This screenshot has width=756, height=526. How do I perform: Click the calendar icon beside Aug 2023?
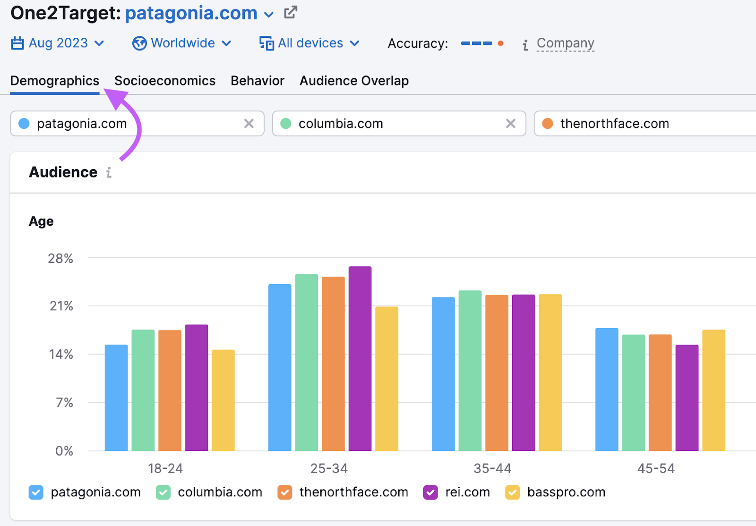tap(17, 43)
